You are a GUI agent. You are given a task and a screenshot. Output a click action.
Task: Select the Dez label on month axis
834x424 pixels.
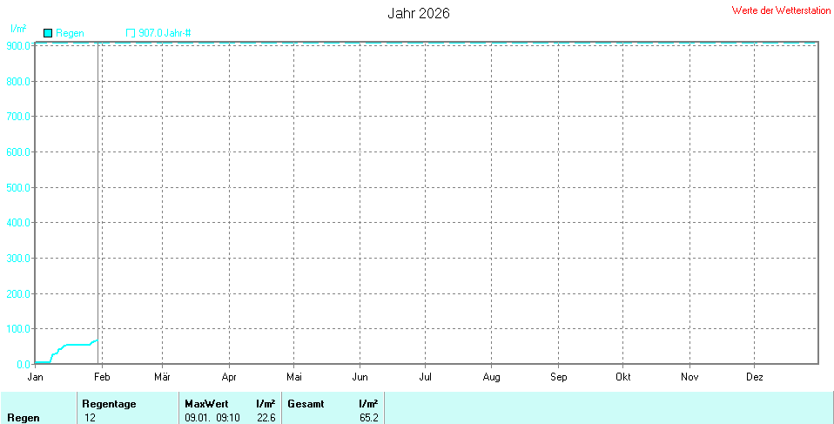click(x=755, y=377)
